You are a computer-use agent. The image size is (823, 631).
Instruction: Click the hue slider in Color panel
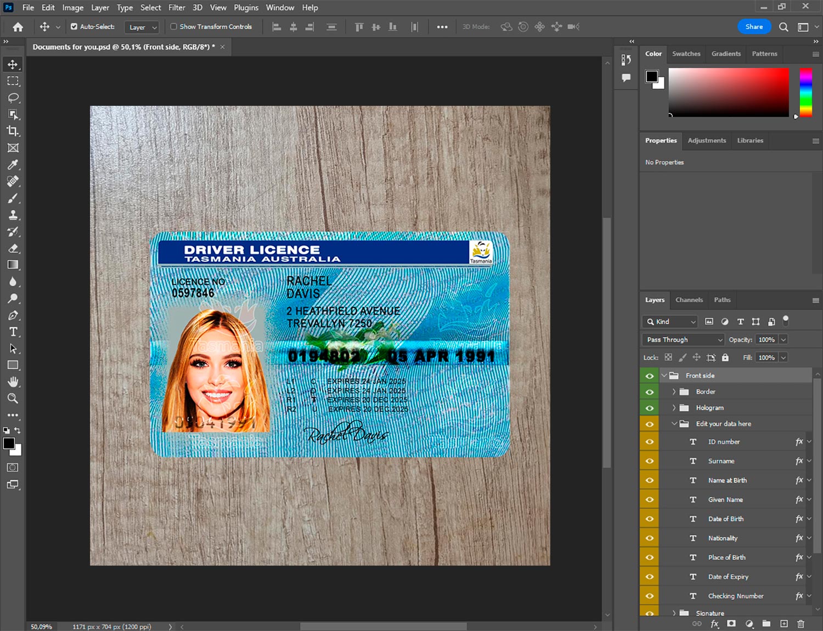point(805,92)
